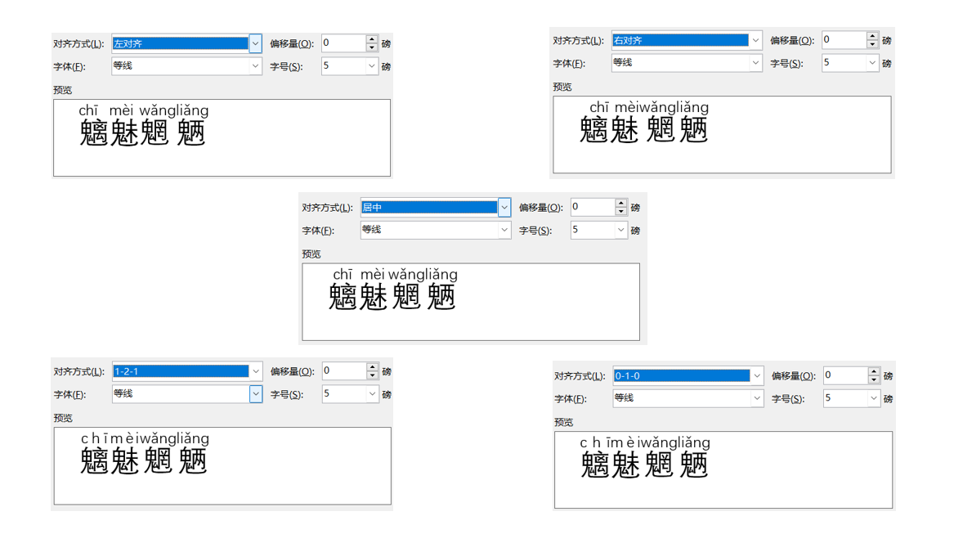Open the 字号 size dropdown in the 0-1-0 panel

point(873,398)
